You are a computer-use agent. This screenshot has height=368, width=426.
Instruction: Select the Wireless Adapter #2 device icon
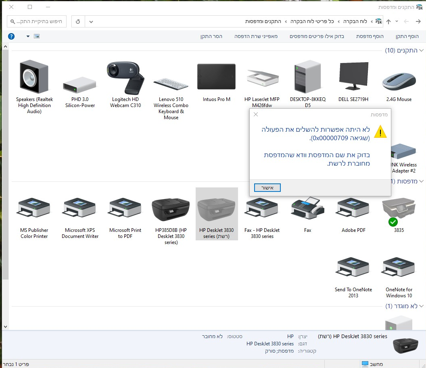[404, 151]
